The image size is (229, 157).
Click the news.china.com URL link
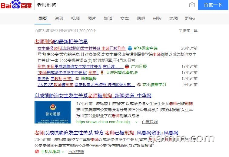coord(105,122)
